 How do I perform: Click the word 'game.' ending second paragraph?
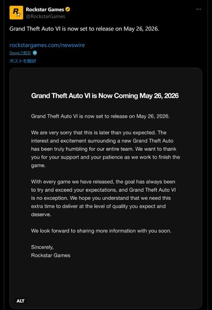coord(38,165)
